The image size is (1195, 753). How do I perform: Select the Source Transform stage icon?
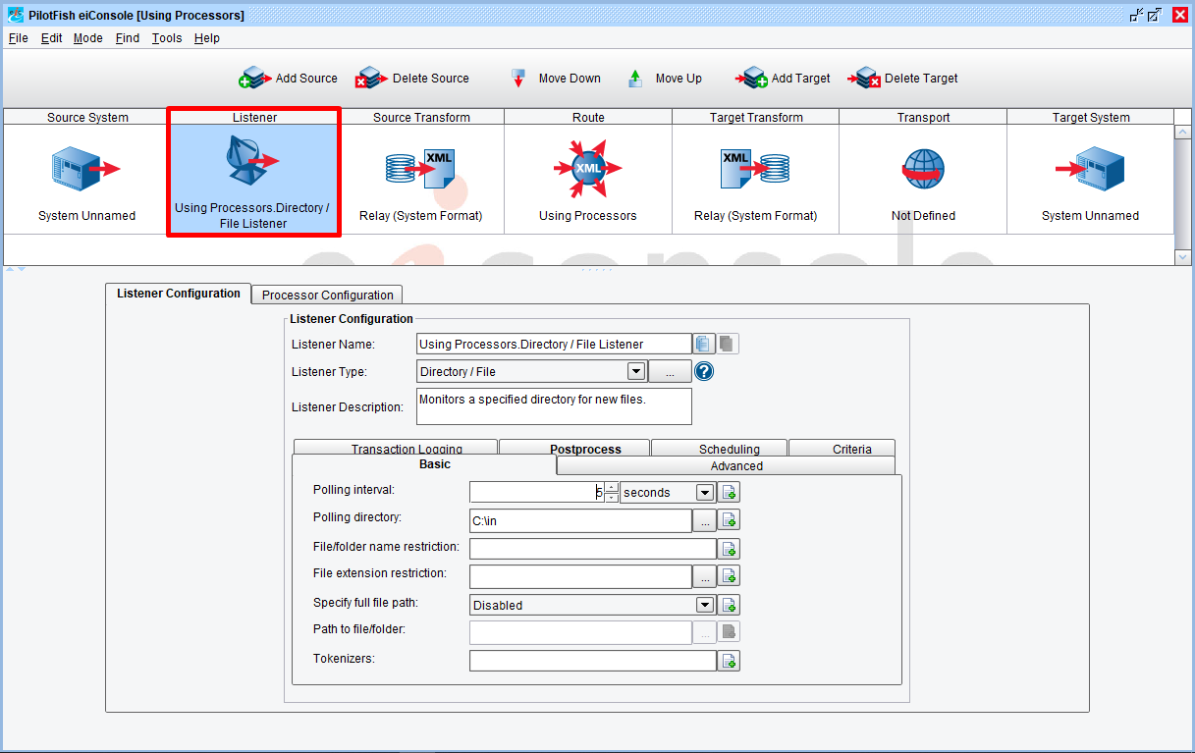[x=420, y=169]
